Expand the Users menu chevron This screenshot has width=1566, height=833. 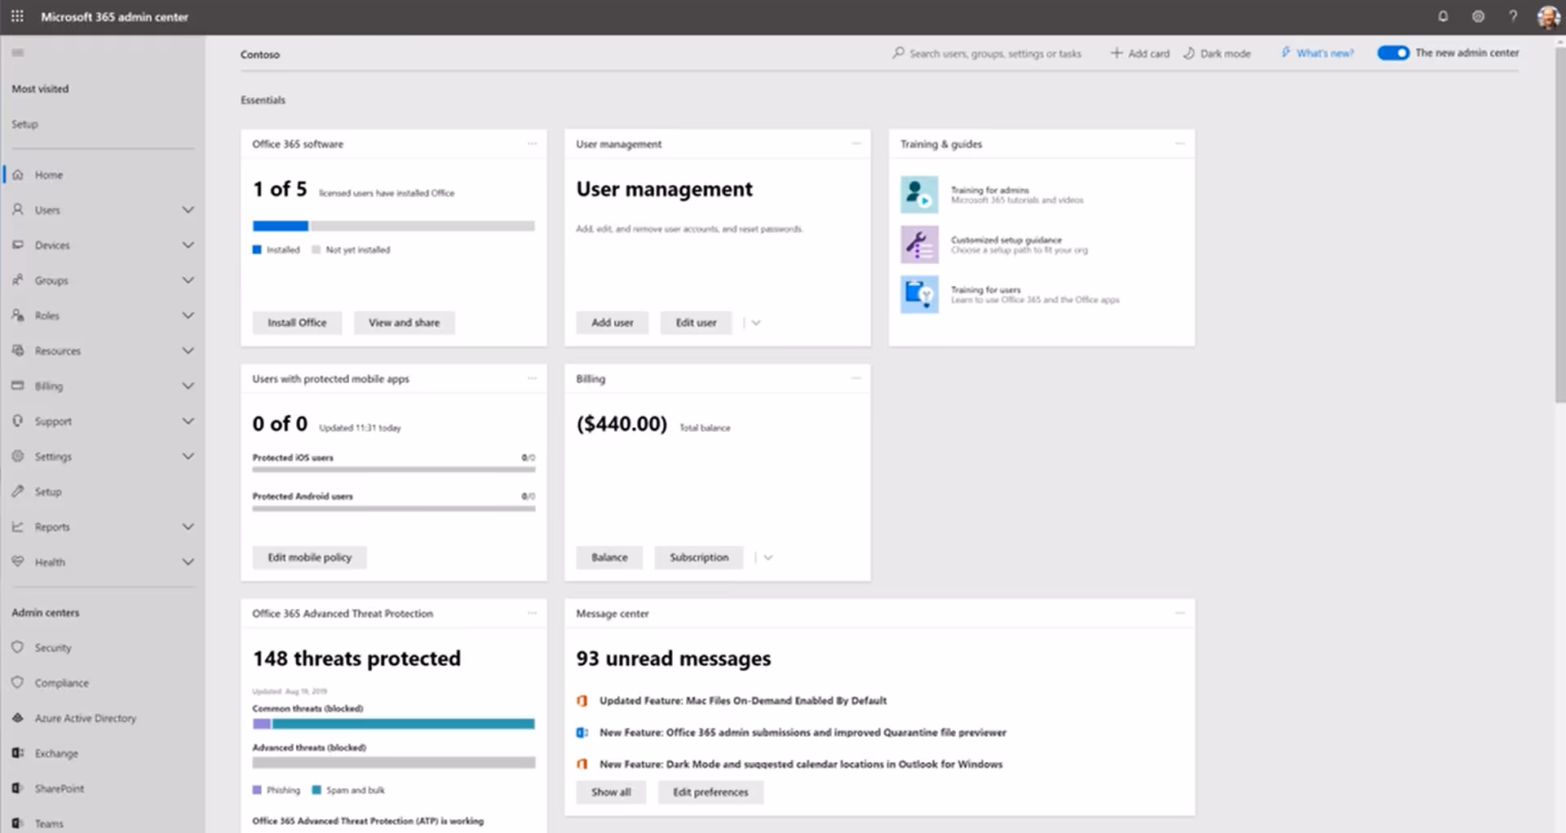[188, 209]
